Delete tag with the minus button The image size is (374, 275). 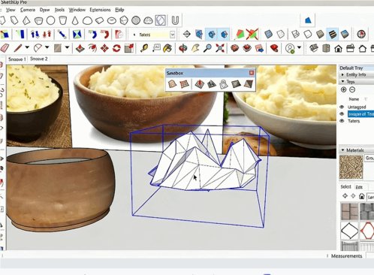(352, 89)
